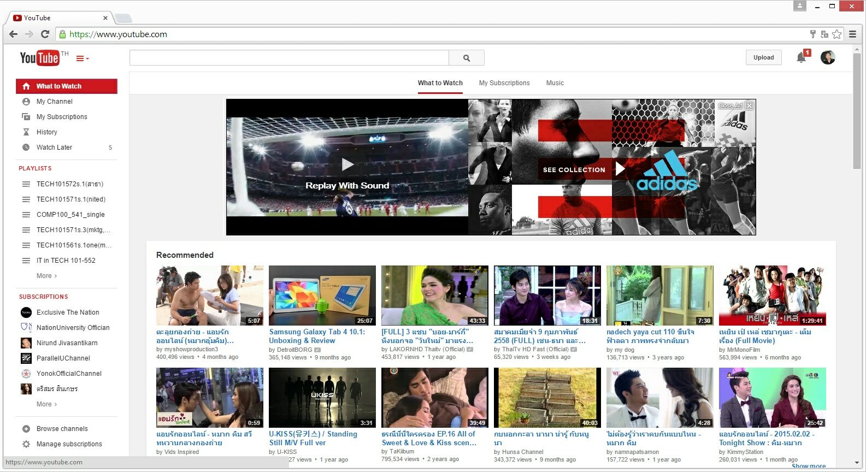Close the adidas ad banner
866x472 pixels.
749,106
